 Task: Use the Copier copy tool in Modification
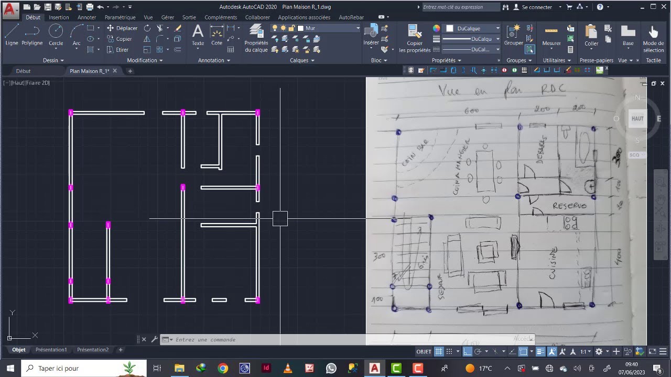pyautogui.click(x=119, y=39)
